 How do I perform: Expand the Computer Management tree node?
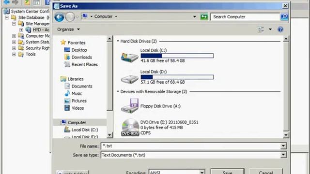tap(14, 36)
